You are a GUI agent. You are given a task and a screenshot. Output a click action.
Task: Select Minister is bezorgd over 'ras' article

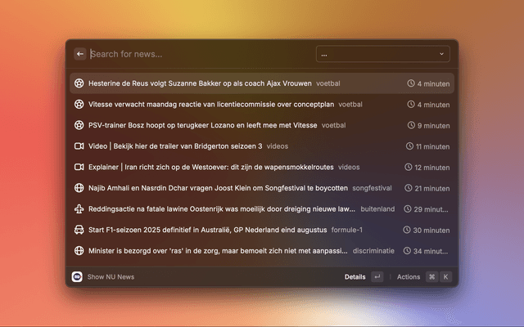[x=217, y=251]
